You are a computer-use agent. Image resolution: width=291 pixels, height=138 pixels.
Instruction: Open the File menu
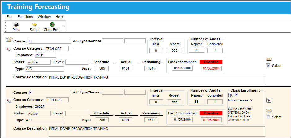pyautogui.click(x=10, y=17)
